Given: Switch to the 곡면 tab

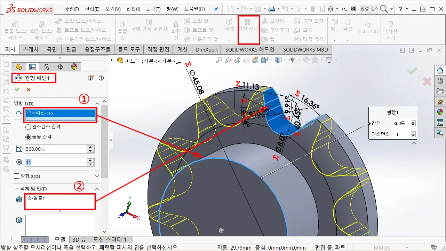Looking at the screenshot, I should (52, 49).
